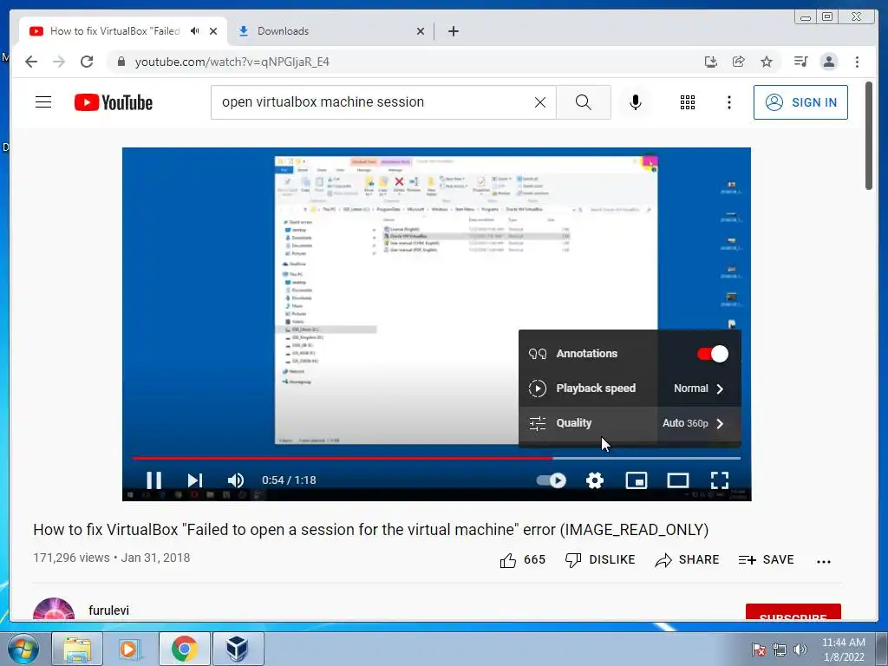Go forward in browser history
The height and width of the screenshot is (666, 888).
click(59, 62)
